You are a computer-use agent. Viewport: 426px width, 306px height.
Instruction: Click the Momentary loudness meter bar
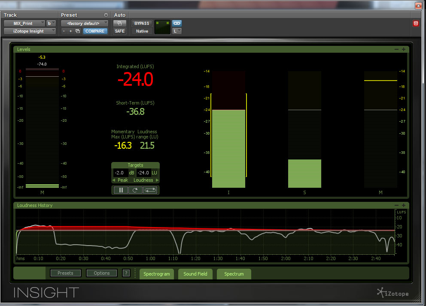380,129
